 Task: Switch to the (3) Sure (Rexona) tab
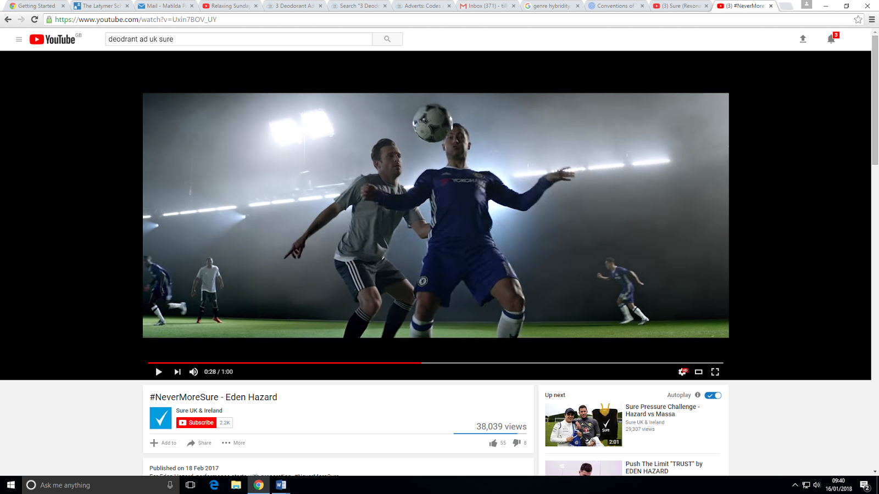tap(680, 6)
